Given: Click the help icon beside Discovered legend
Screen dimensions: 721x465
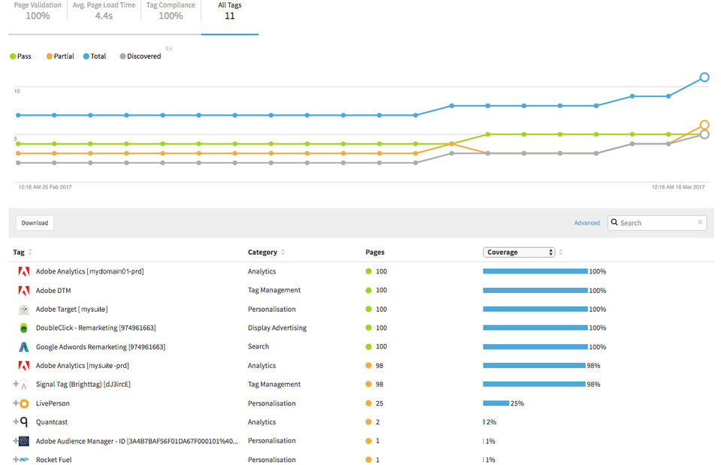Looking at the screenshot, I should (169, 48).
